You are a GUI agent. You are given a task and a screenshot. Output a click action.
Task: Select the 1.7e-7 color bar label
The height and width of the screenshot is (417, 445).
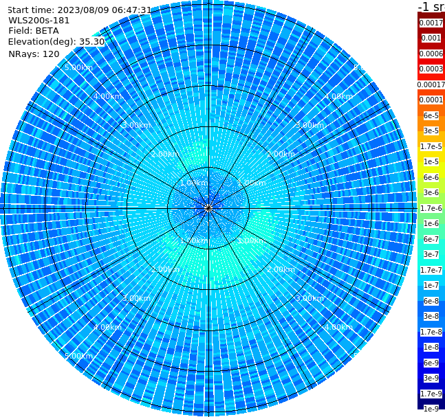click(431, 270)
